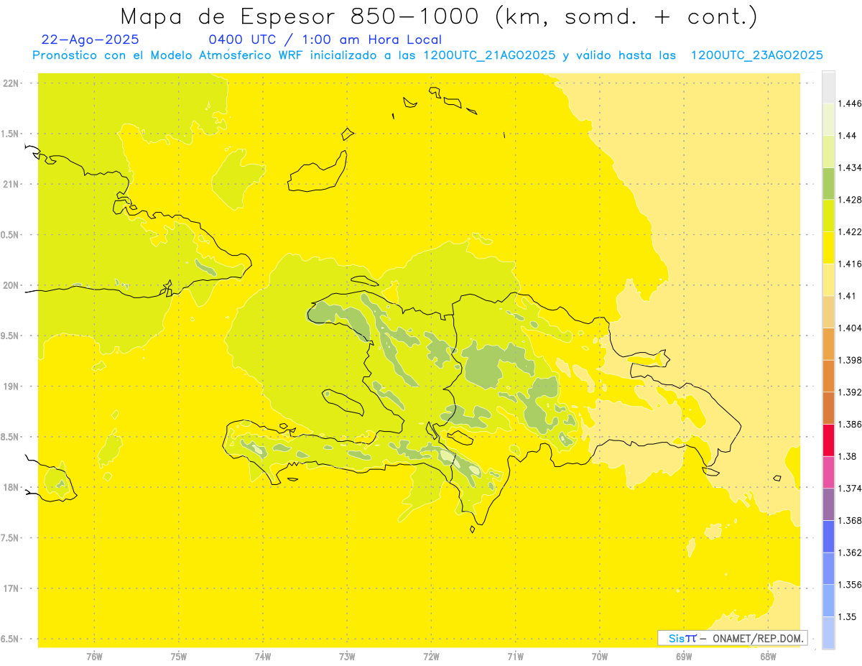Image resolution: width=862 pixels, height=666 pixels.
Task: Click the legend value '1.392'
Action: coord(850,392)
